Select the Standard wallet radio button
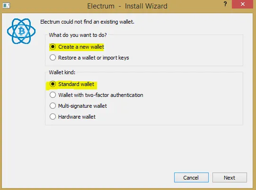 click(53, 84)
